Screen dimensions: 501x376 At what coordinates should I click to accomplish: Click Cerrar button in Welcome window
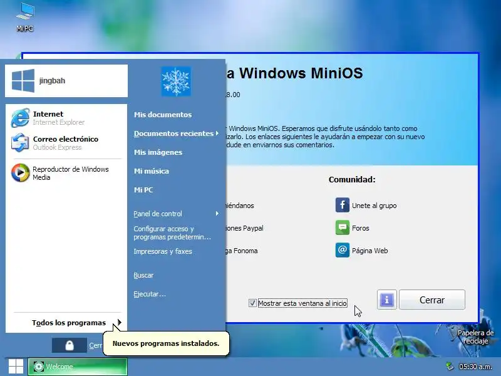pyautogui.click(x=432, y=300)
